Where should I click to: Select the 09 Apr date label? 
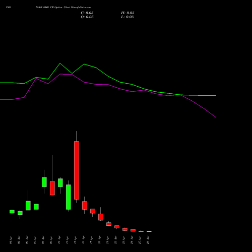51,240
